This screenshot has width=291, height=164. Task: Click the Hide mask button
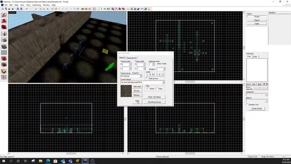[137, 87]
